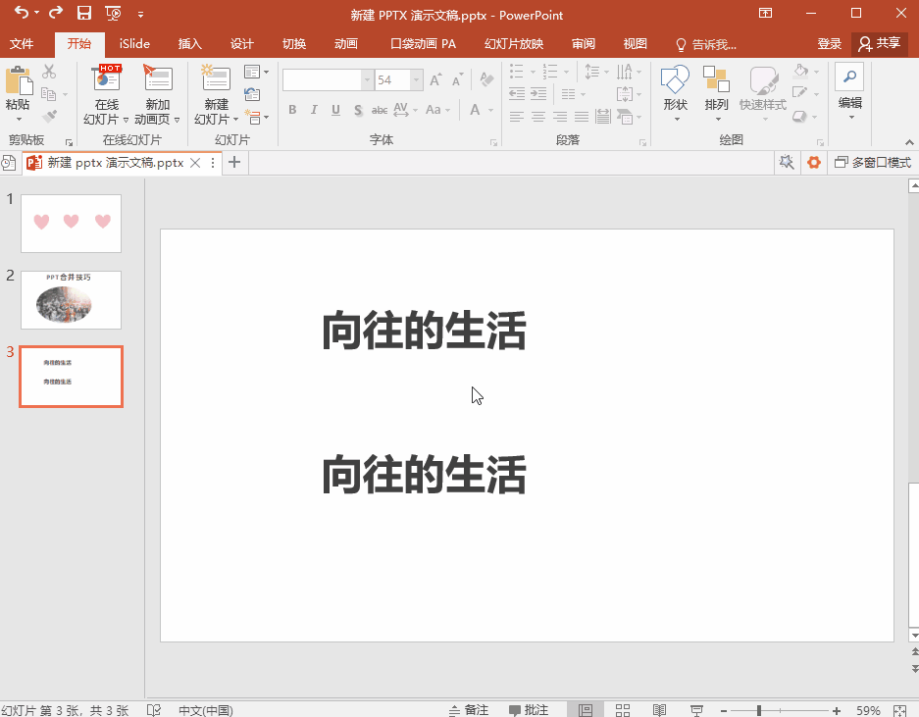This screenshot has height=717, width=919.
Task: Open the 新建幻灯片 dropdown arrow
Action: 235,119
